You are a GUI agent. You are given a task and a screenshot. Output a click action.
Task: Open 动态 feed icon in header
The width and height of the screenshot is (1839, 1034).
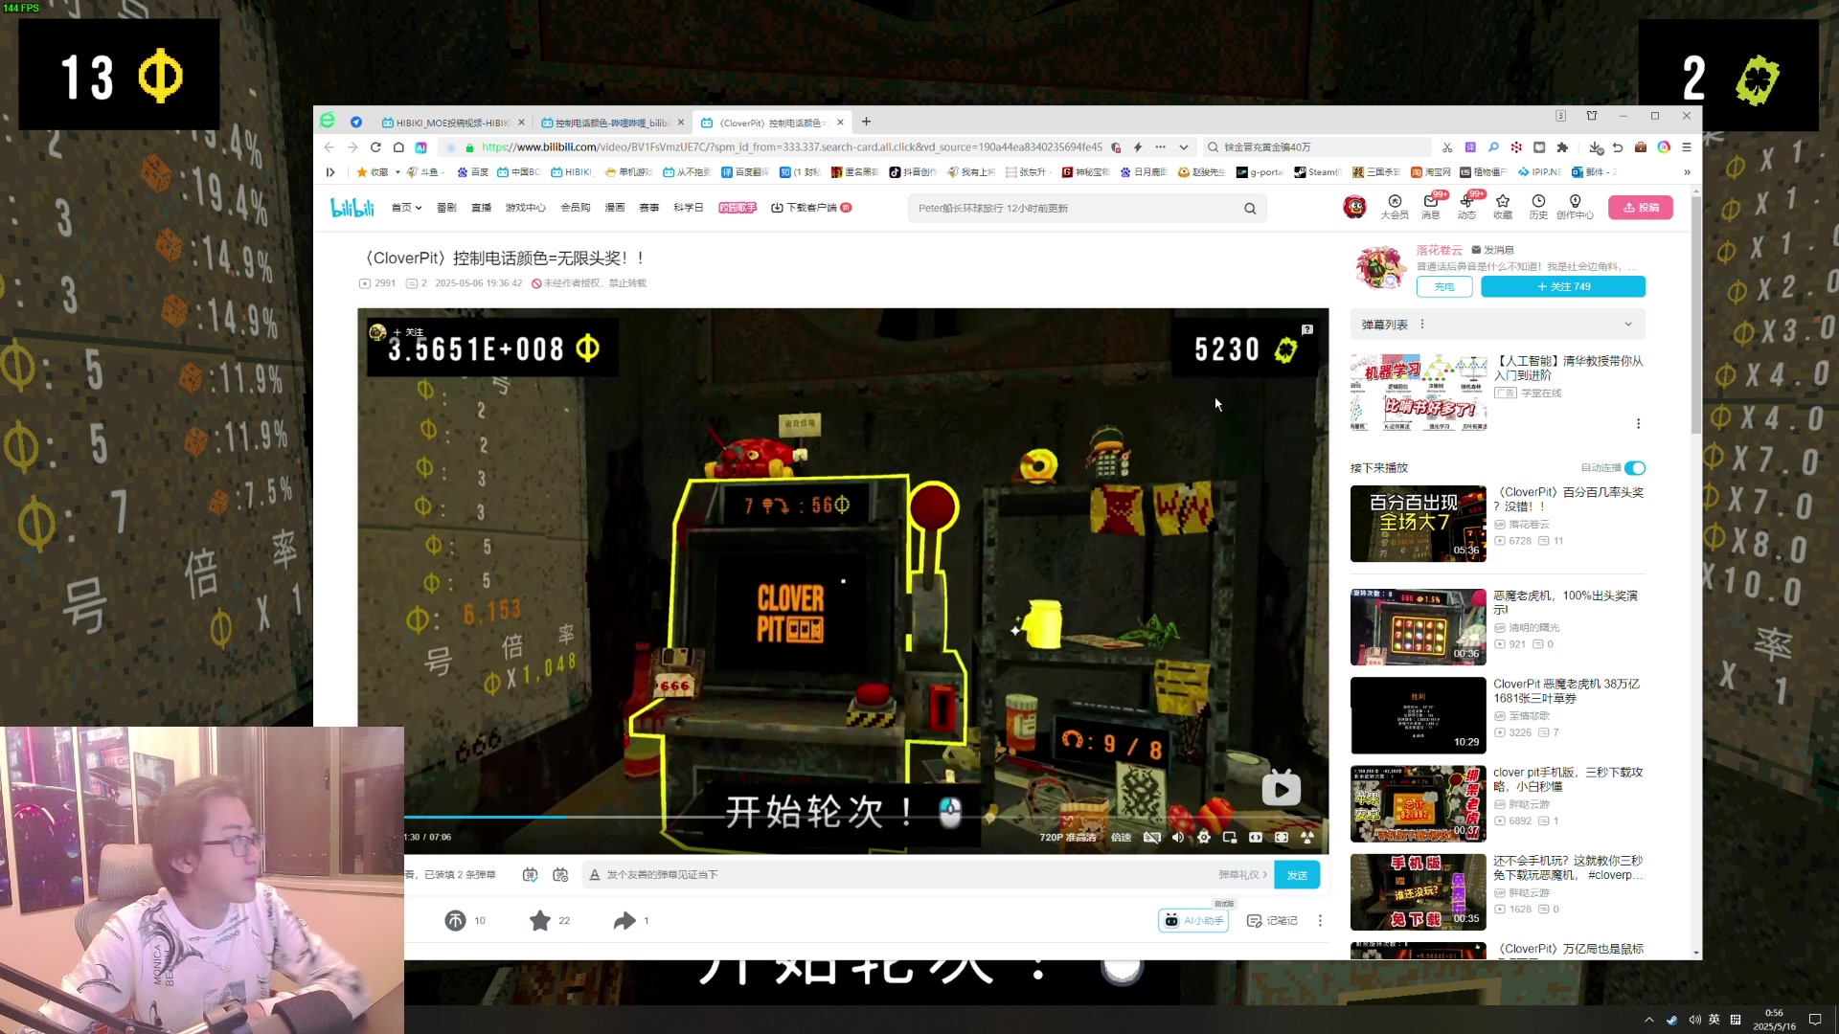1466,207
